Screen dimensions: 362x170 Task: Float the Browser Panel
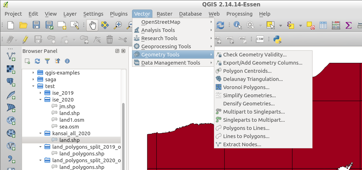(x=117, y=51)
